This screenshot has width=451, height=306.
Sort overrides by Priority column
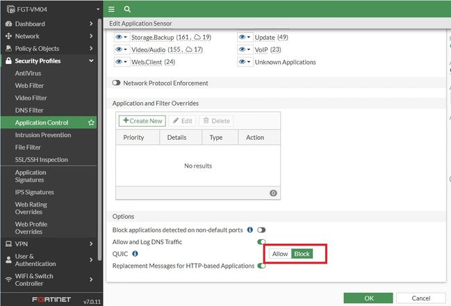(x=138, y=137)
